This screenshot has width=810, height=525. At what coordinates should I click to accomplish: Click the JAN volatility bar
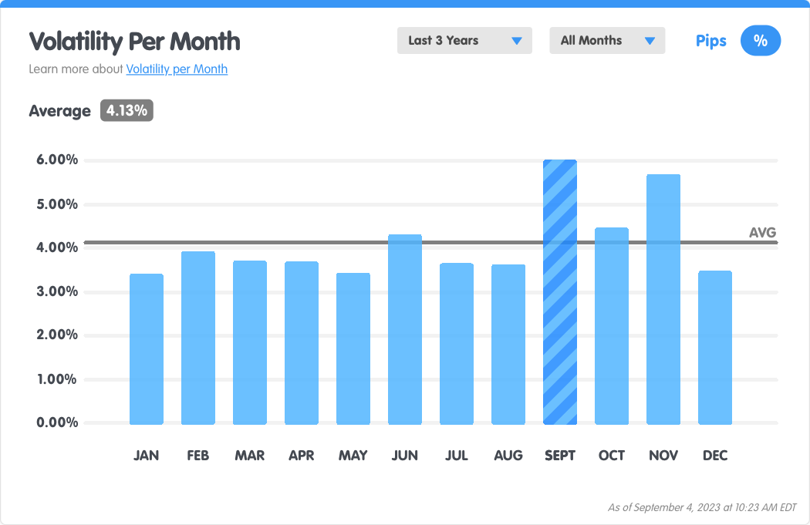coord(147,349)
